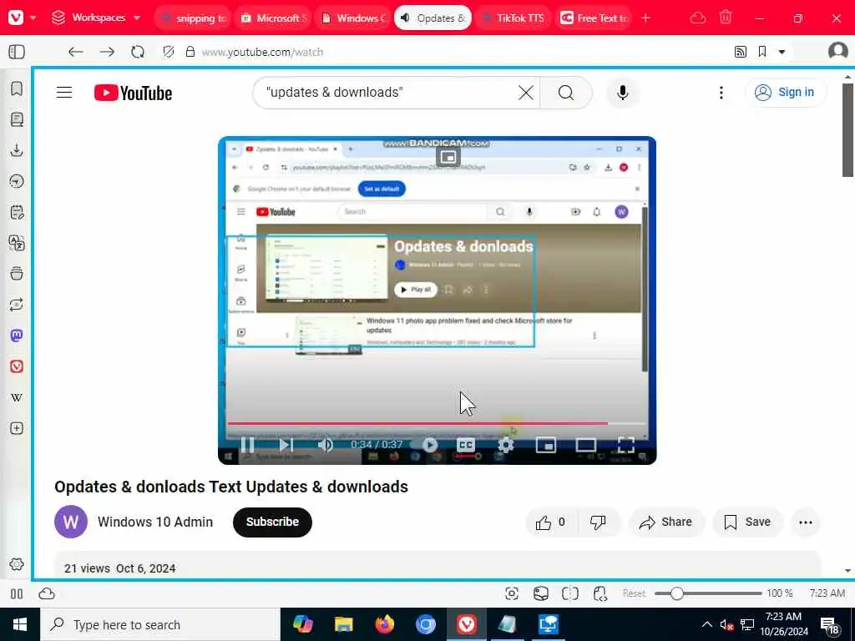This screenshot has height=641, width=855.
Task: Expand the address bar dropdown arrow
Action: (782, 53)
